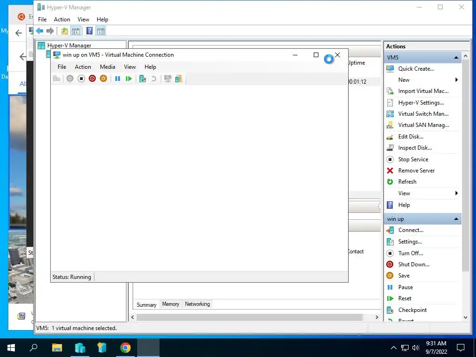Click the volume speaker icon in system tray
Screen dimensions: 476x357
[416, 348]
